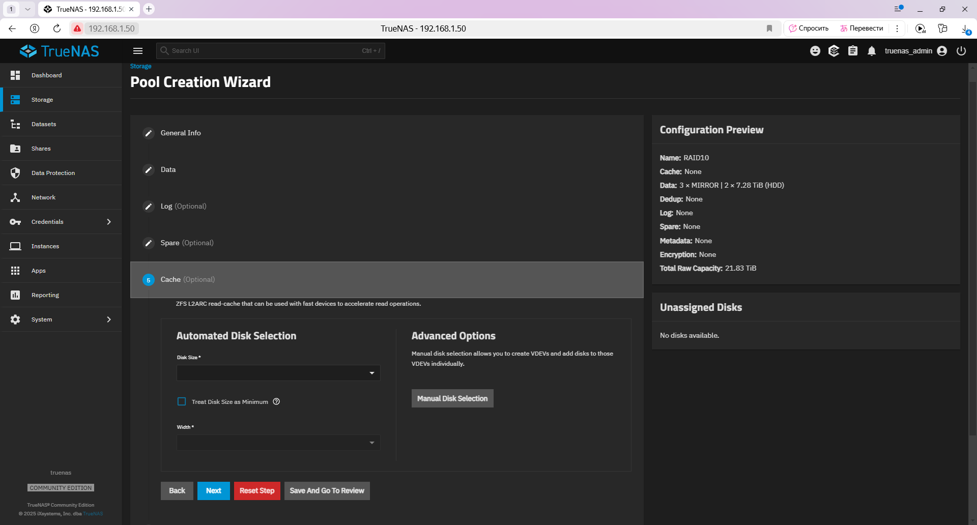Open the alerts bell icon
This screenshot has height=525, width=977.
tap(872, 51)
